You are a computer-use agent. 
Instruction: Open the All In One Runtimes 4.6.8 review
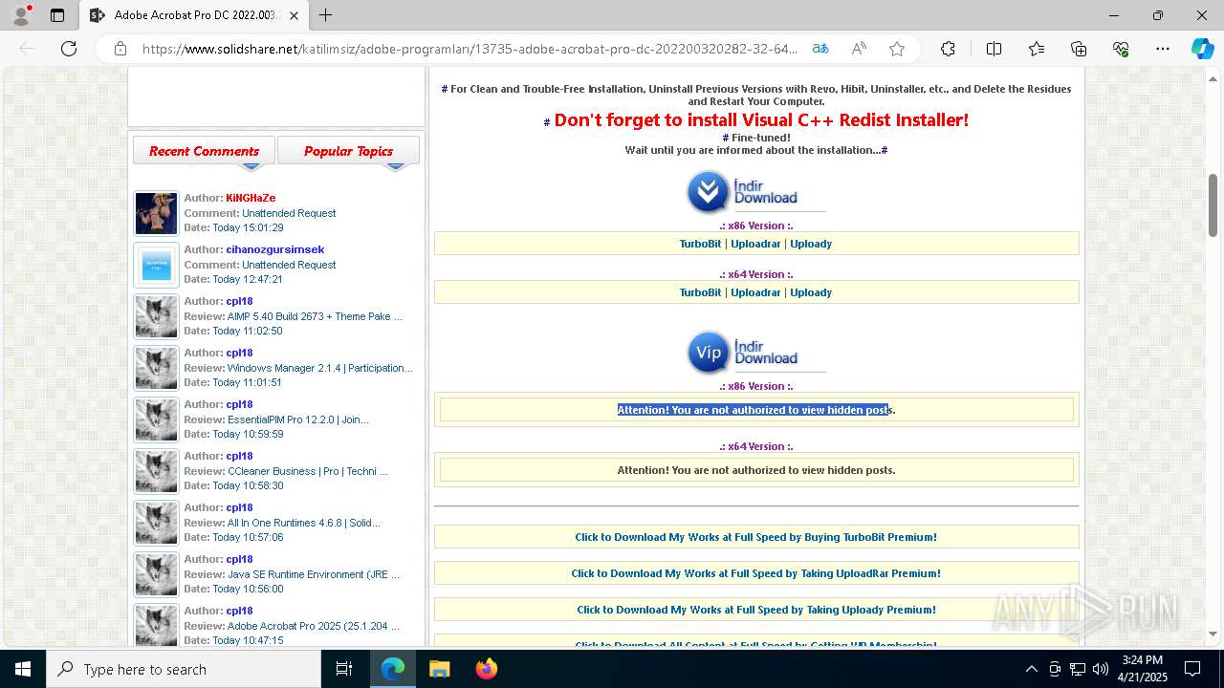click(303, 523)
